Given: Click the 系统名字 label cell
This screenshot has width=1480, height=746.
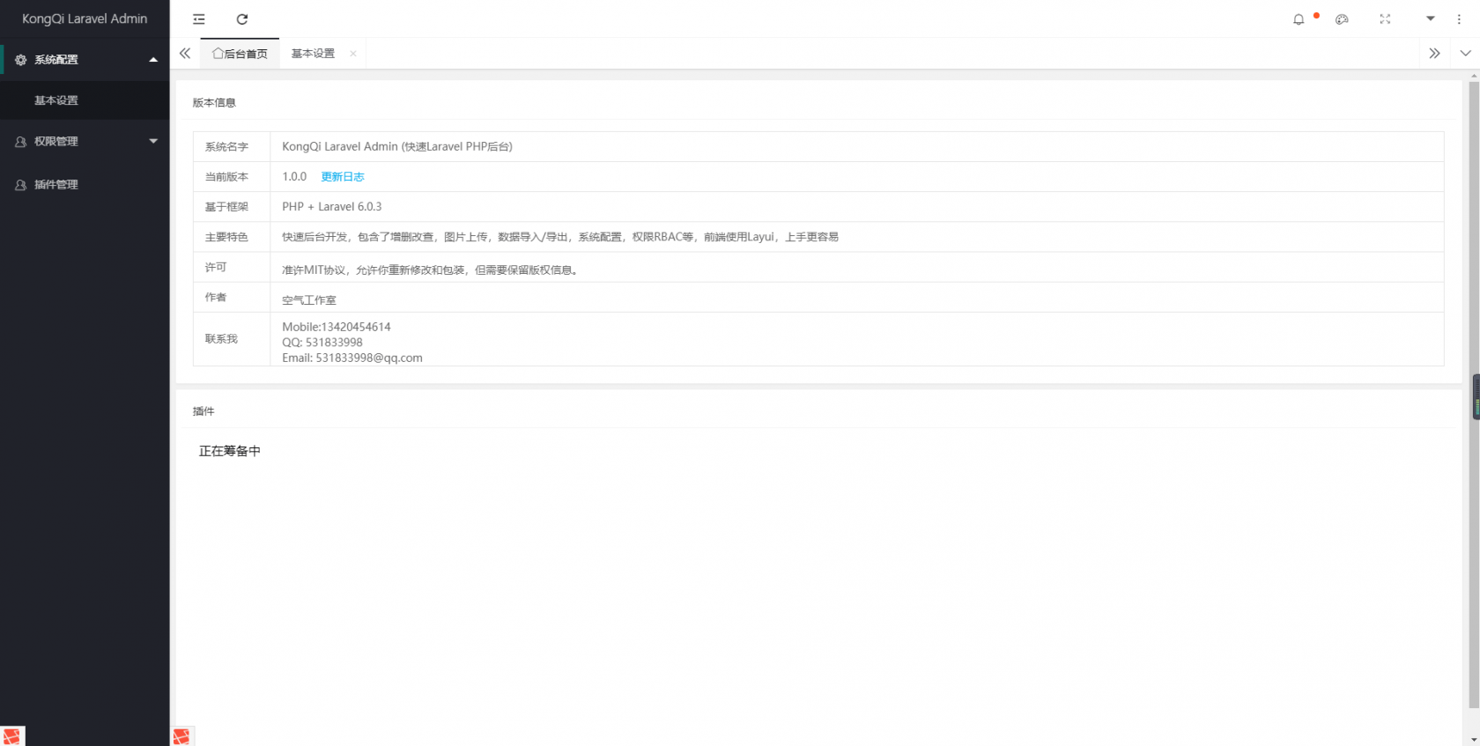Looking at the screenshot, I should pyautogui.click(x=232, y=147).
